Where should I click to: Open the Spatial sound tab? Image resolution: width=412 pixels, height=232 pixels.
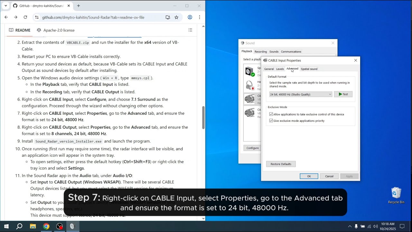(309, 69)
